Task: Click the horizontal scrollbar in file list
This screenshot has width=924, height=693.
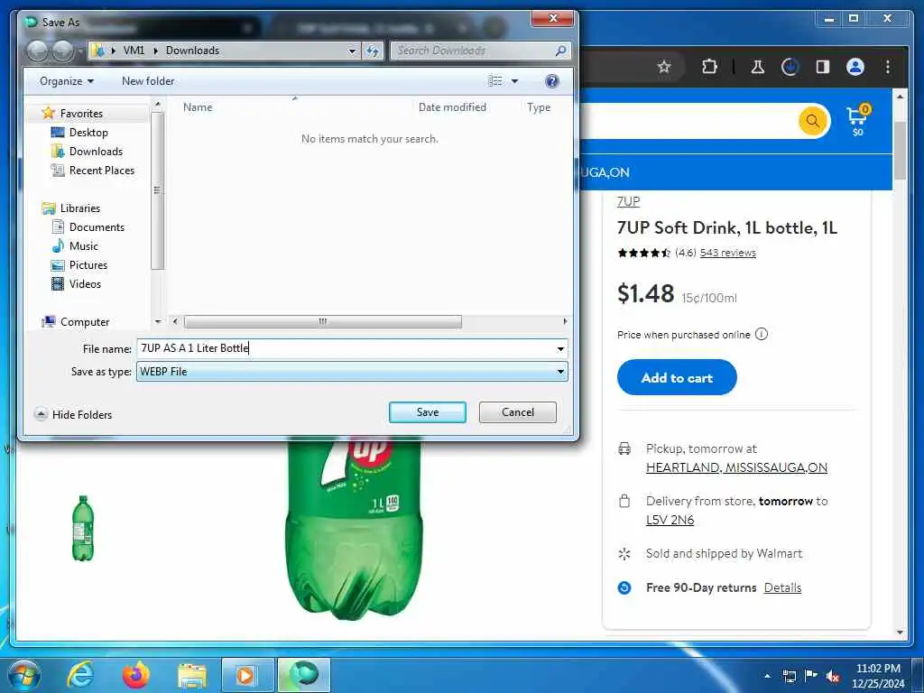Action: point(323,321)
